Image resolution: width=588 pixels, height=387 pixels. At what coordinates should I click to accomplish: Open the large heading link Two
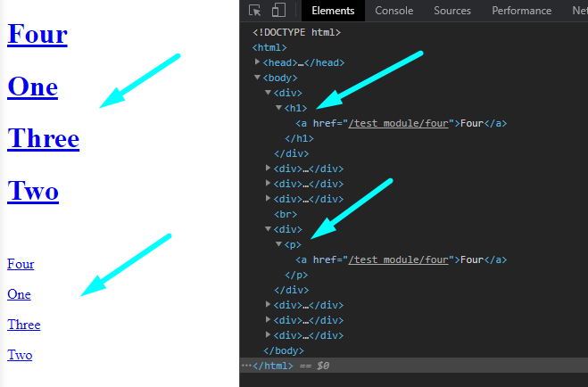[33, 192]
